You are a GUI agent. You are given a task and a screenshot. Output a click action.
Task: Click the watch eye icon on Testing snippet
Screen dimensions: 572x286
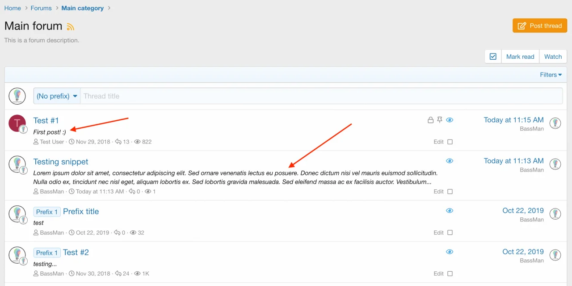click(x=450, y=161)
